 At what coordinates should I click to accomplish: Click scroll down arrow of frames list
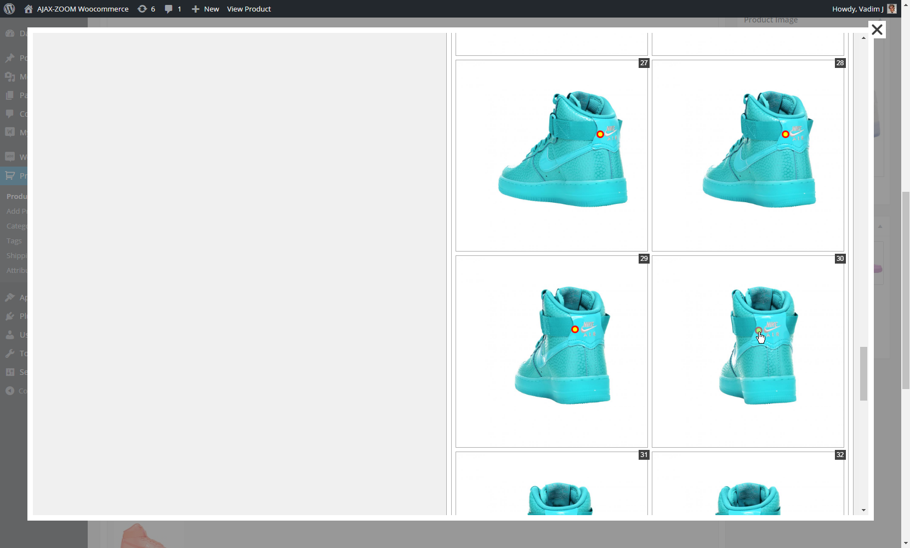point(863,510)
